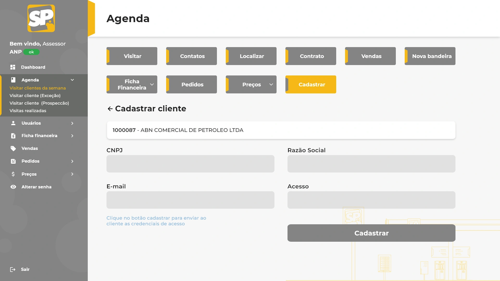Select Visitar cliente (Exceção) submenu item
This screenshot has width=500, height=281.
point(35,95)
